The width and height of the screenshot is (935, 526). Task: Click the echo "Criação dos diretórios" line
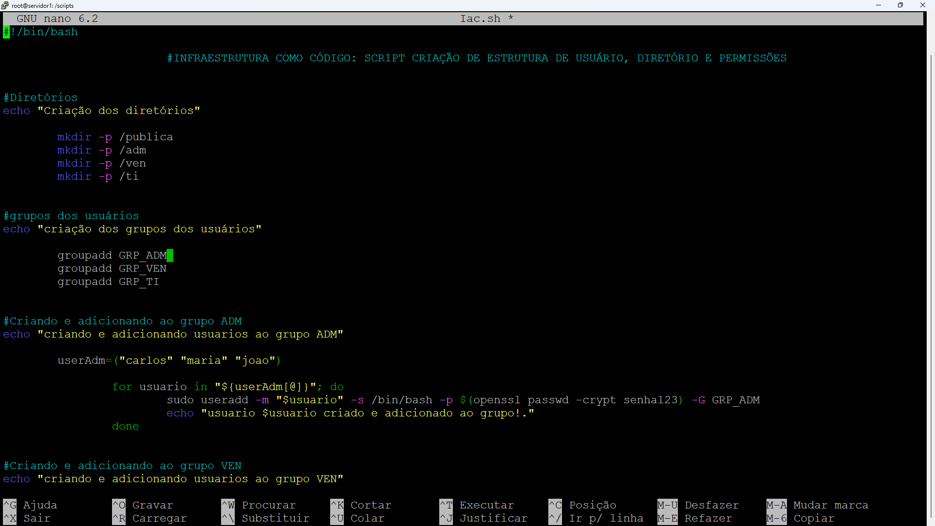pos(102,111)
